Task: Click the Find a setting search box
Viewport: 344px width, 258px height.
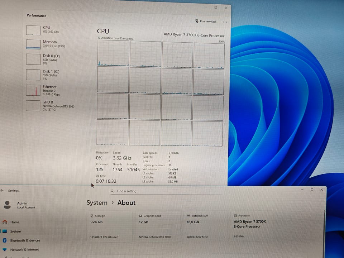Action: pos(166,191)
